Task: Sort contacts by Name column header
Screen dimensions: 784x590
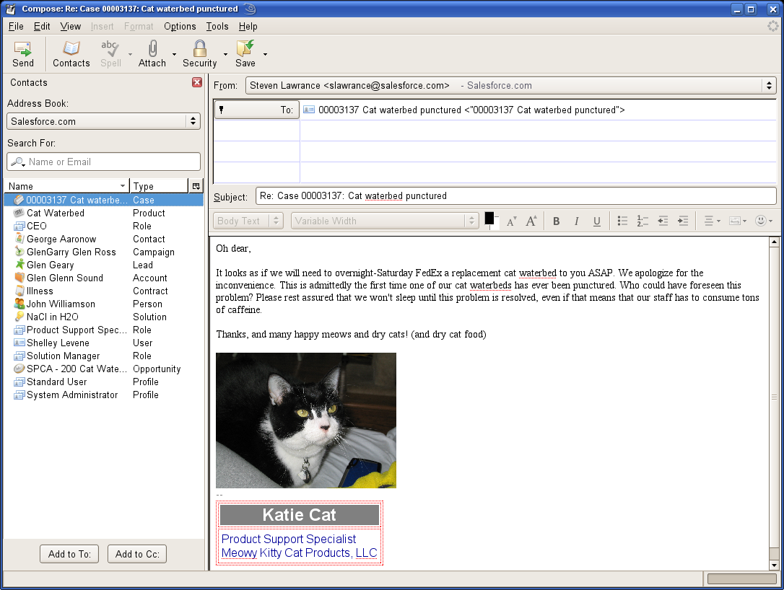Action: pos(67,186)
